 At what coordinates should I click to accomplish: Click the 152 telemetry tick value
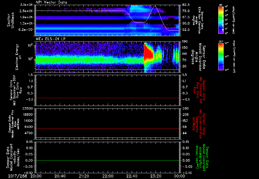185,121
